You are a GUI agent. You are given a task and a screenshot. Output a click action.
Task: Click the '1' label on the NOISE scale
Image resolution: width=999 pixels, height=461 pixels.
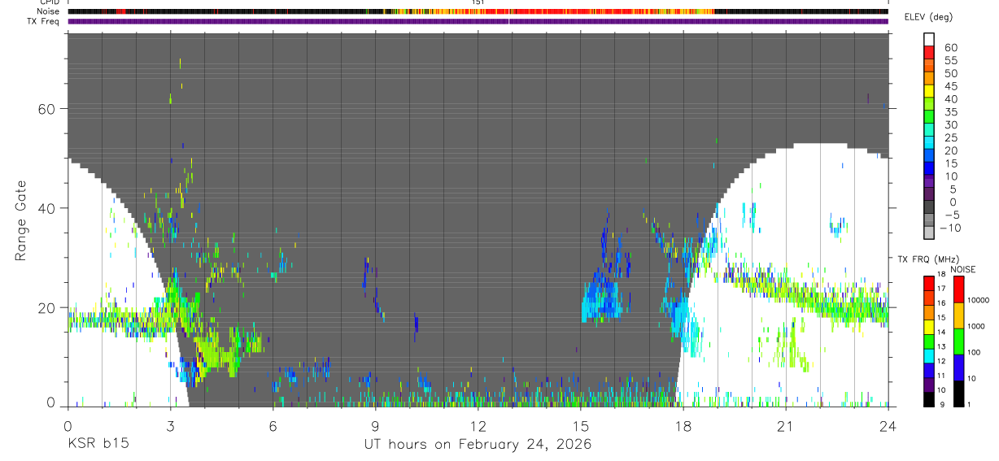tap(971, 405)
